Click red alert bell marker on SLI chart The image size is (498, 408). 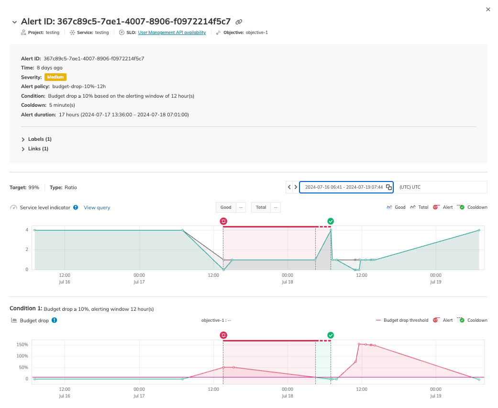[x=223, y=221]
